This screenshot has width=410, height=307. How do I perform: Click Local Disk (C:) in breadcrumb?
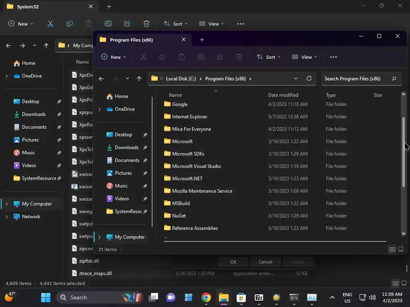pos(181,79)
